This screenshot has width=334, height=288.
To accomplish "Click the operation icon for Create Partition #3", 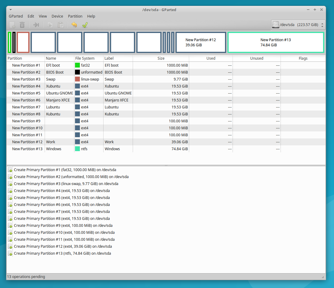I will coord(10,184).
